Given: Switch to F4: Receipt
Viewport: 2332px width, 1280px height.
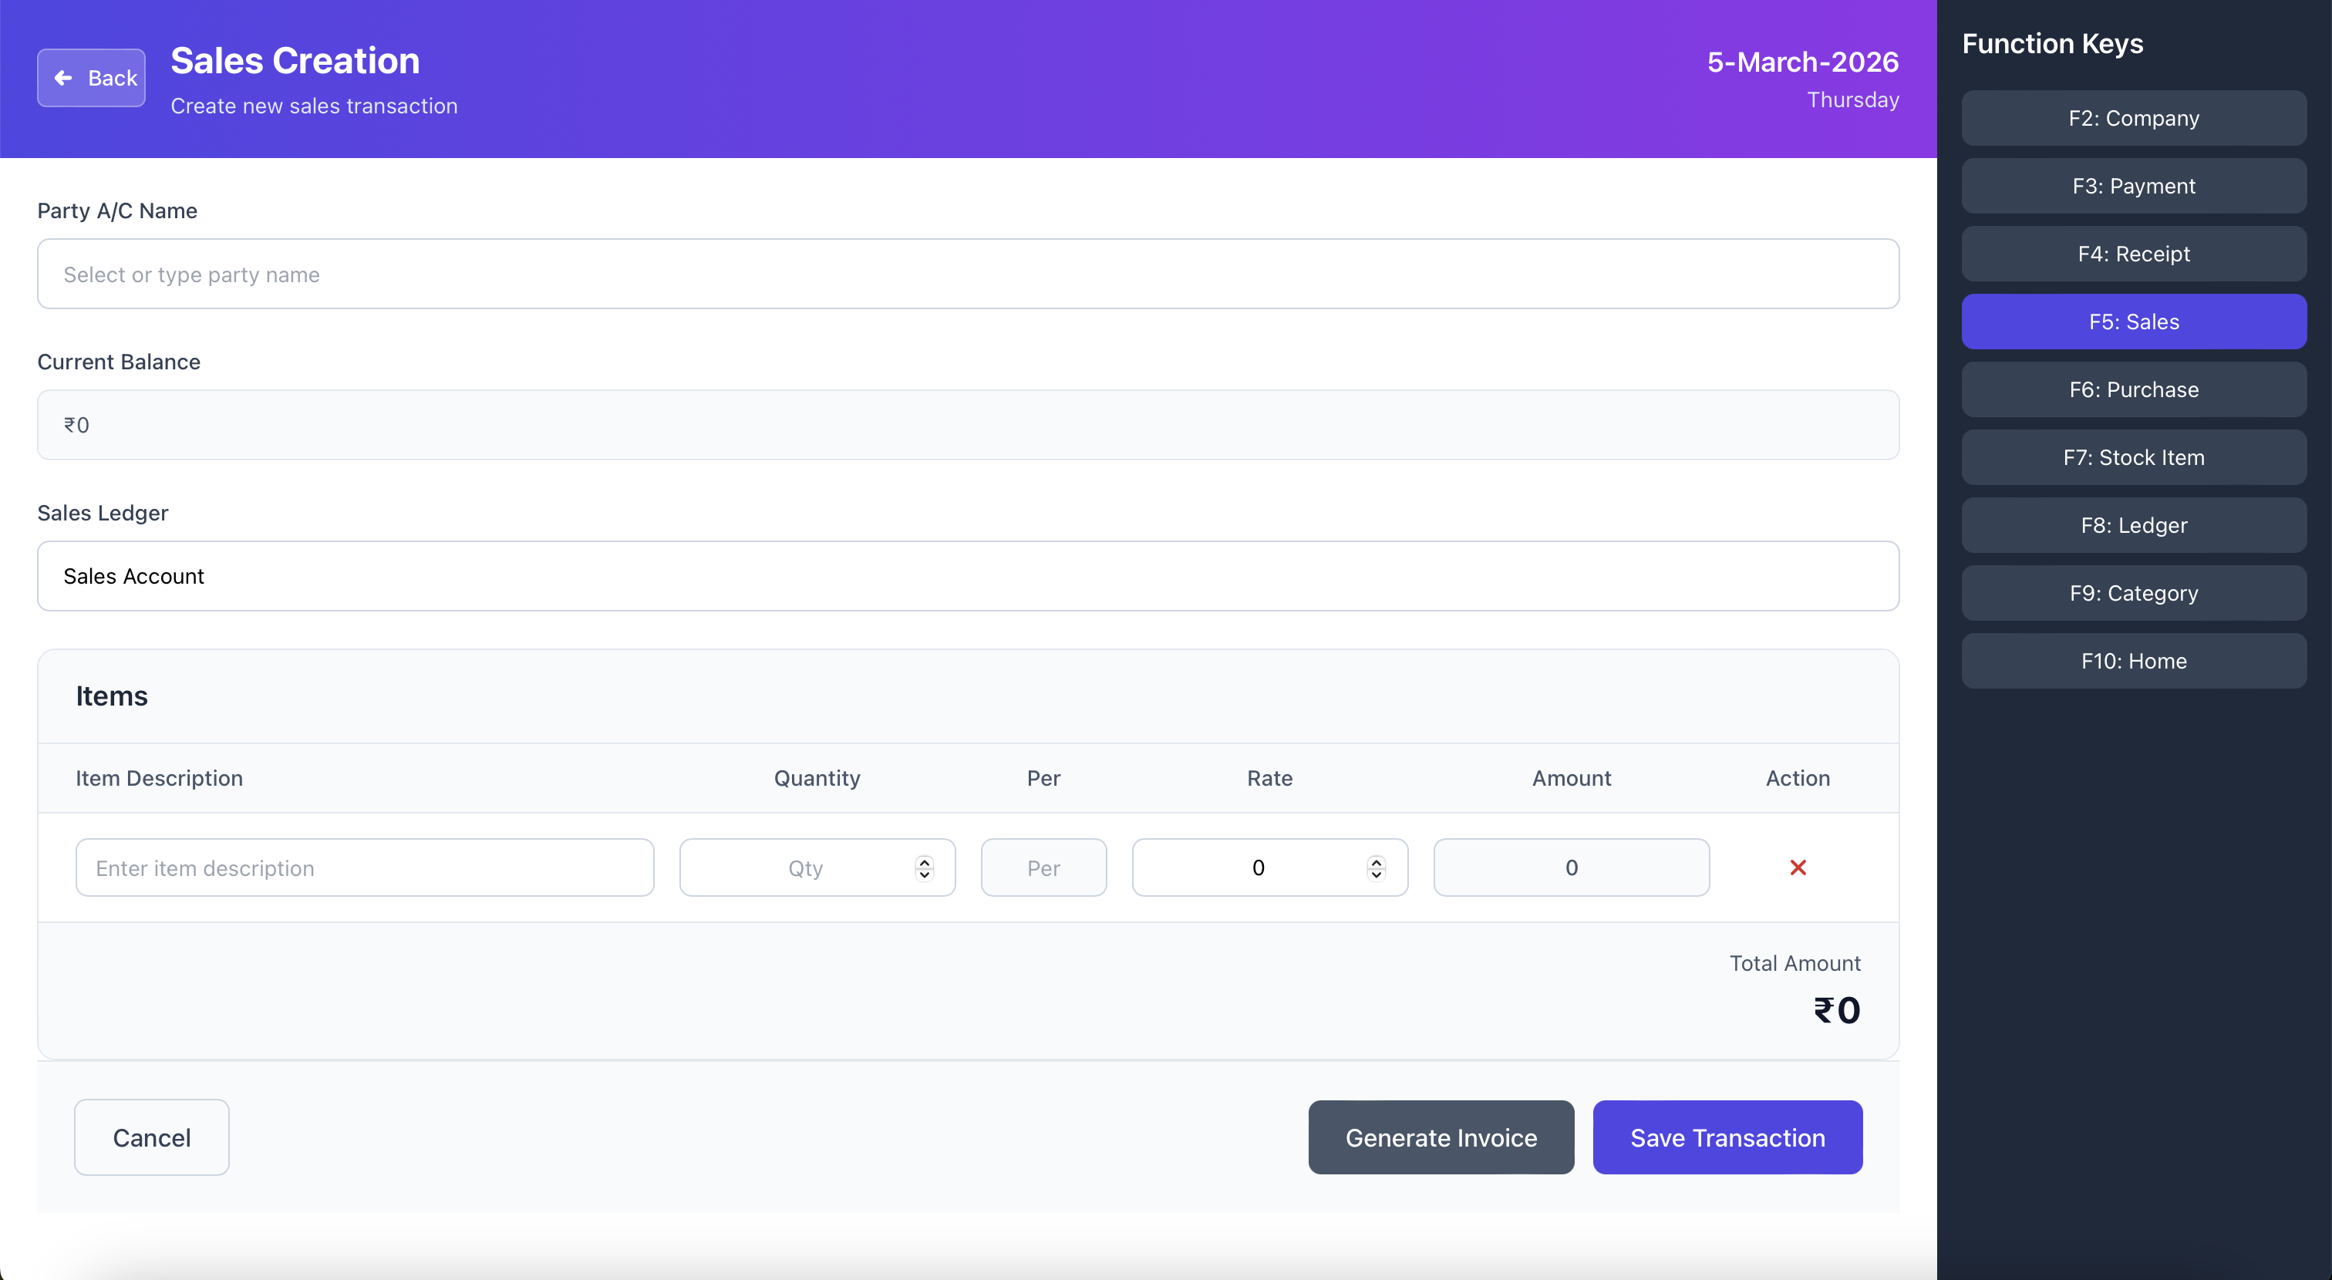Looking at the screenshot, I should click(2133, 254).
